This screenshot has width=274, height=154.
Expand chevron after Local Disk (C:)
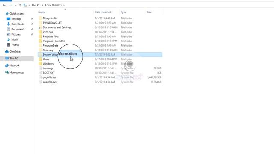tap(64, 5)
